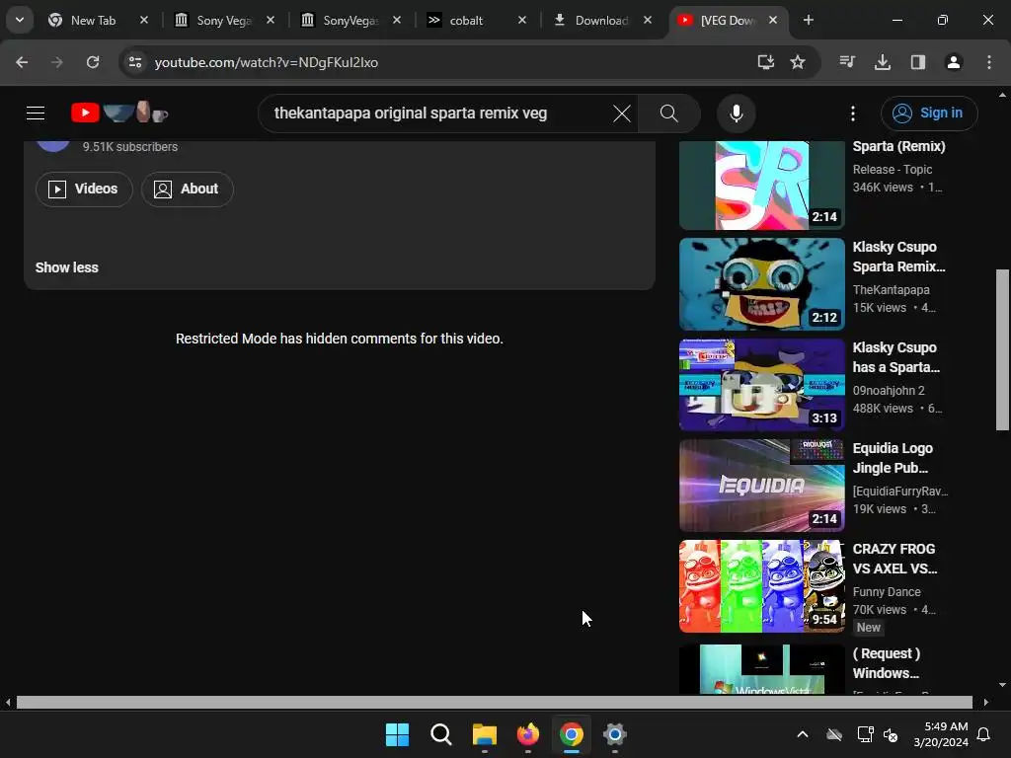The image size is (1011, 758).
Task: Click TheKantapapa channel name
Action: 892,290
